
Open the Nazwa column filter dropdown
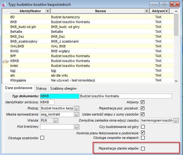click(147, 11)
